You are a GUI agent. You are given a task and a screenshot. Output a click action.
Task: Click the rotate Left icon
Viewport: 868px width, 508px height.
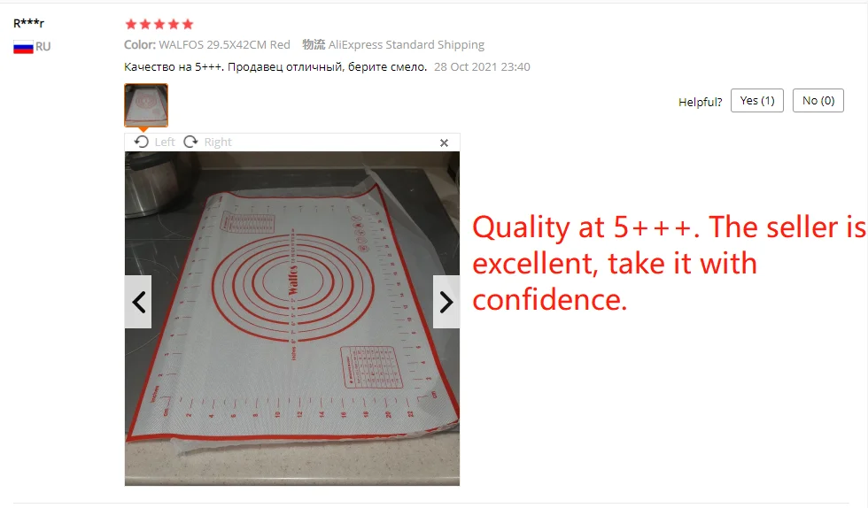[x=141, y=142]
